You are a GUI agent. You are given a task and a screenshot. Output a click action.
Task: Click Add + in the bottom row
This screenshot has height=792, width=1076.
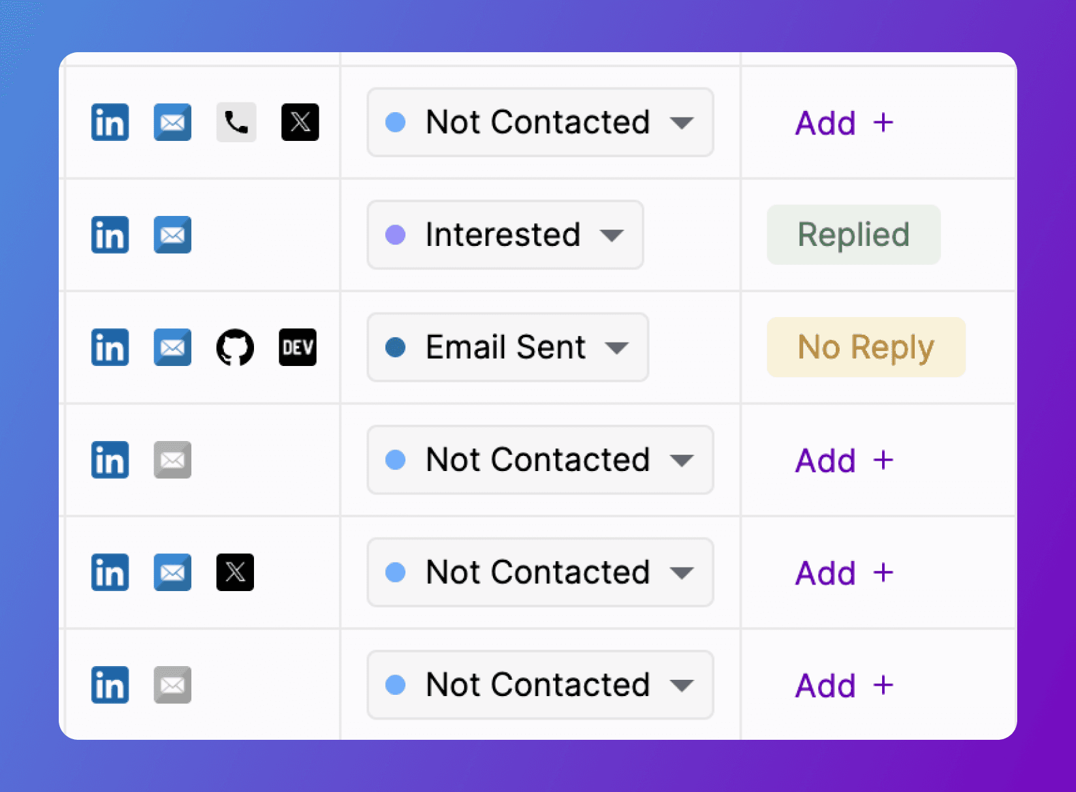tap(844, 686)
